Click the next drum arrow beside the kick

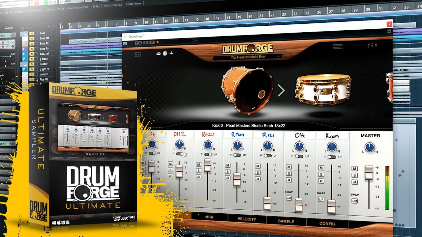281,90
